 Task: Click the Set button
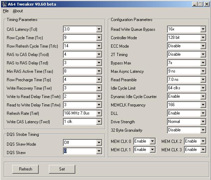pyautogui.click(x=62, y=169)
